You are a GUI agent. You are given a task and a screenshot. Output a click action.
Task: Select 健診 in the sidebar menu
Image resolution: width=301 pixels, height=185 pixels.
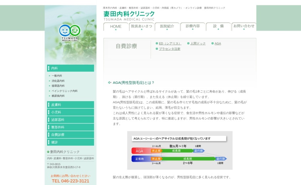[x=71, y=142]
